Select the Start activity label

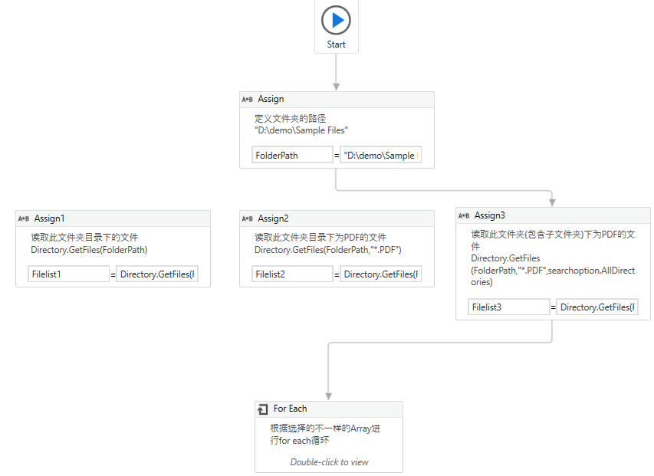336,44
